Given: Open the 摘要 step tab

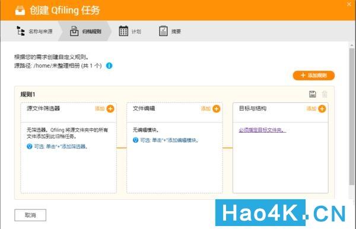Looking at the screenshot, I should coord(170,31).
